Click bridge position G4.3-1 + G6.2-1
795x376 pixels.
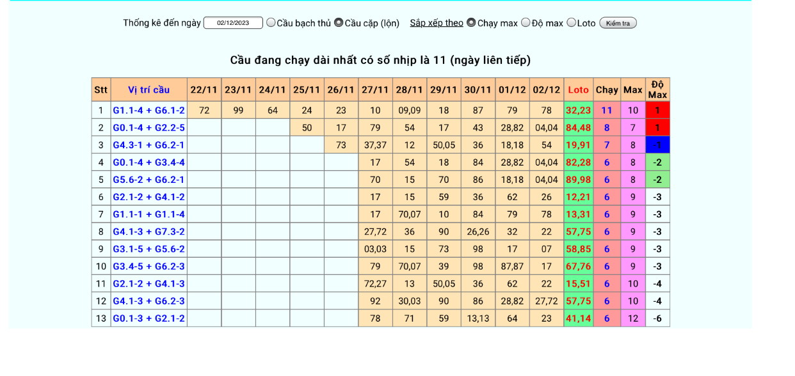click(149, 145)
